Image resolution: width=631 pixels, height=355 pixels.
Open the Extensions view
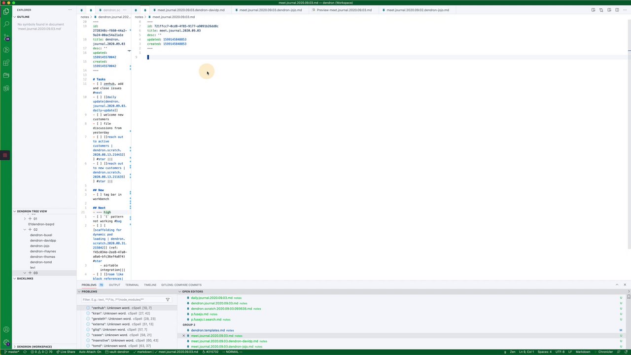(6, 63)
